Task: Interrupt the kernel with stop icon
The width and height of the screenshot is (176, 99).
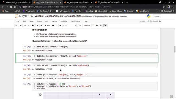Action: click(x=53, y=26)
